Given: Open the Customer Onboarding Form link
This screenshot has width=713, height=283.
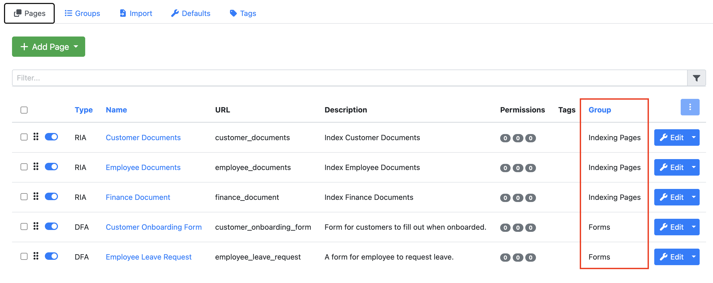Looking at the screenshot, I should pos(154,227).
